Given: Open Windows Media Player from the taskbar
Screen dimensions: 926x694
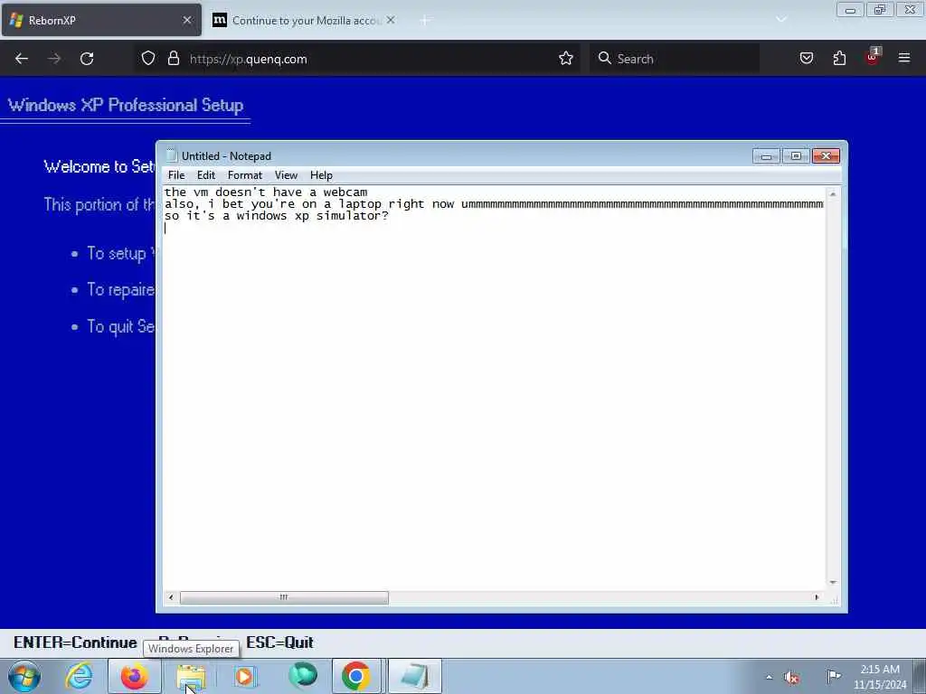Looking at the screenshot, I should coord(244,676).
